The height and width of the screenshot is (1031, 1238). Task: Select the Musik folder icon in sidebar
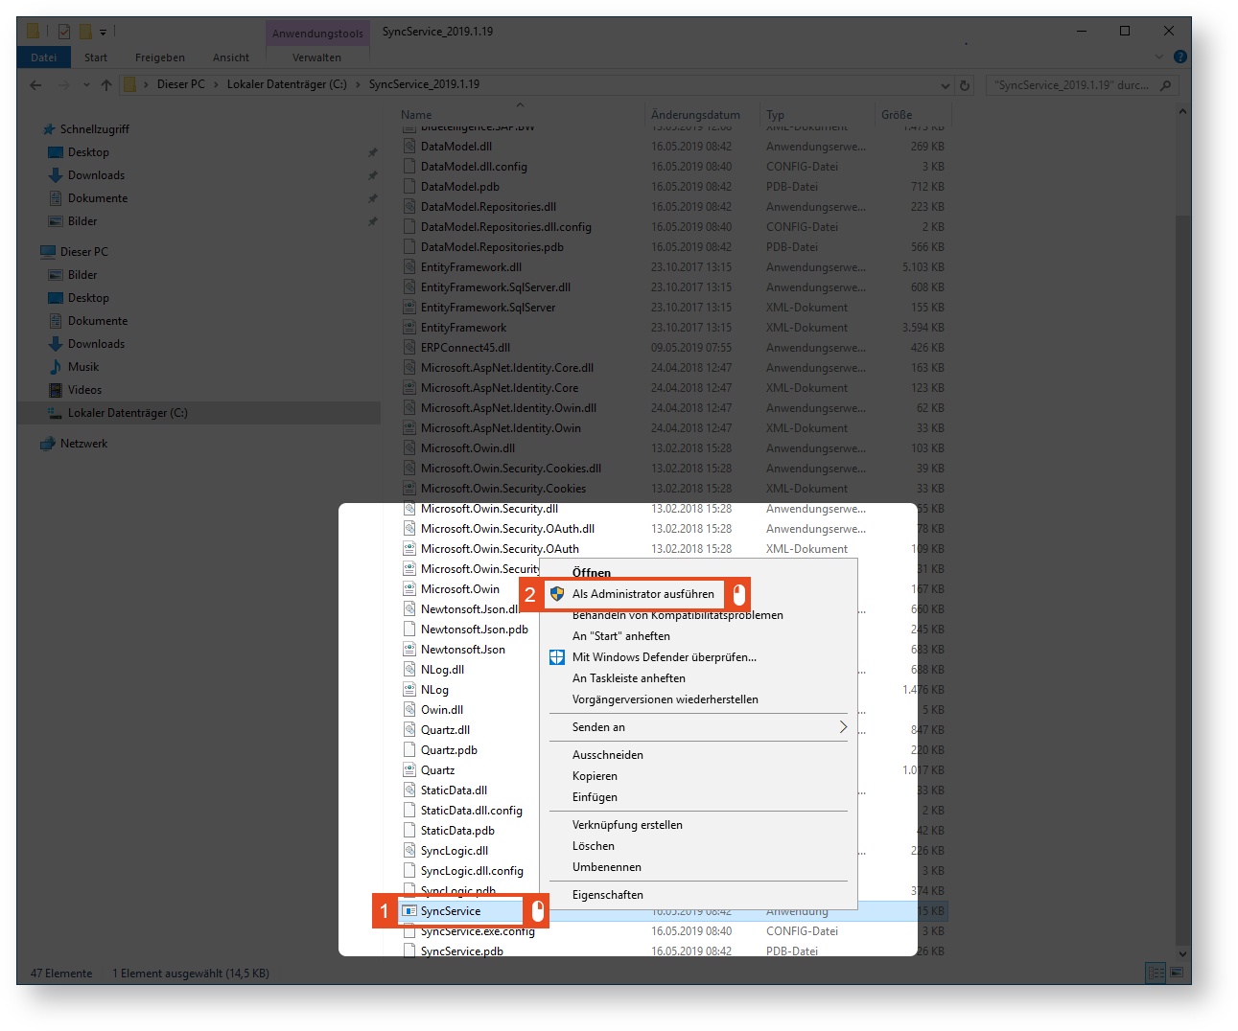click(x=56, y=367)
